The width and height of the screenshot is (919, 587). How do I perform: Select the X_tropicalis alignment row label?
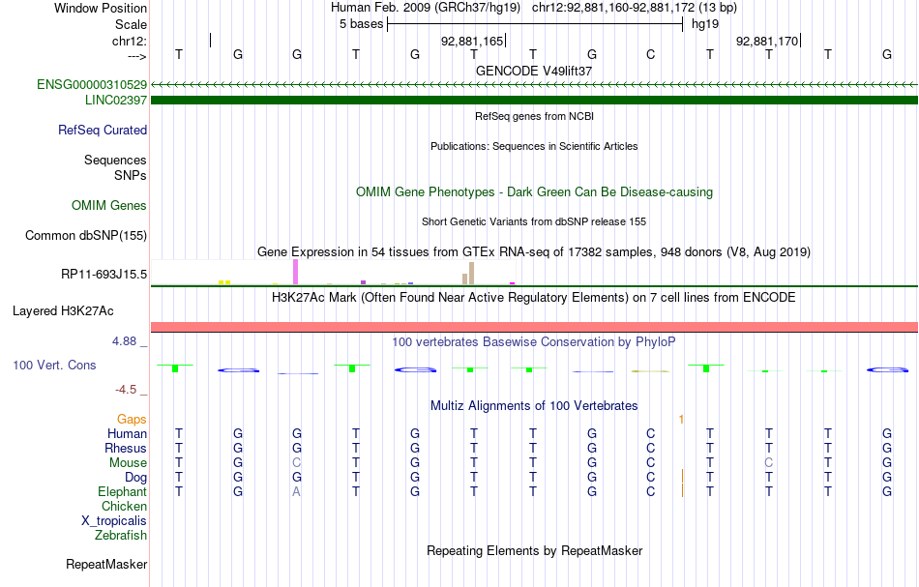114,521
